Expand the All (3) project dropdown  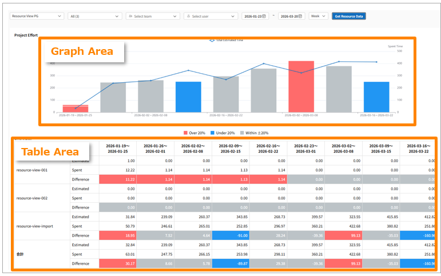tap(94, 16)
